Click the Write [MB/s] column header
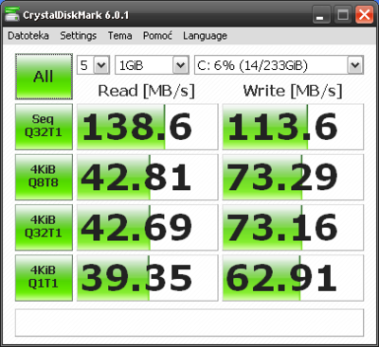The image size is (379, 347). pyautogui.click(x=293, y=91)
